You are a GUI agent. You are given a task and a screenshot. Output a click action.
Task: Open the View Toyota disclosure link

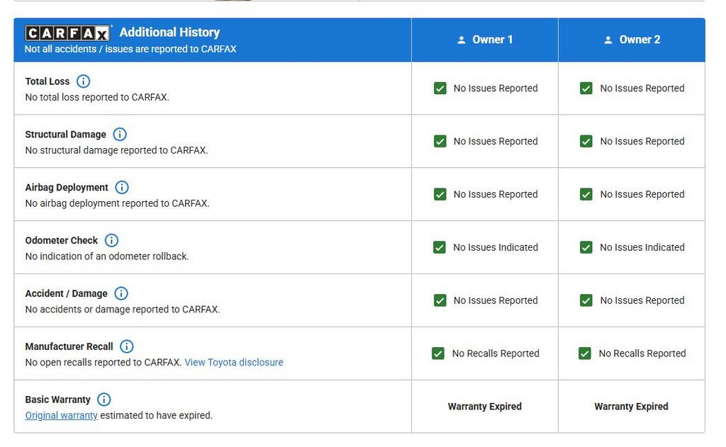(x=233, y=363)
